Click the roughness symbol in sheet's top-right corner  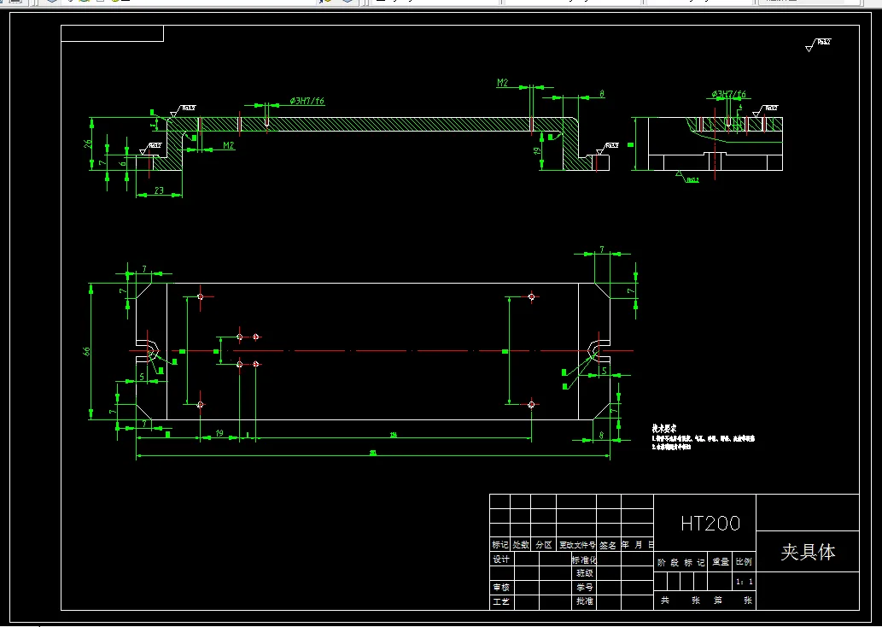pos(819,44)
